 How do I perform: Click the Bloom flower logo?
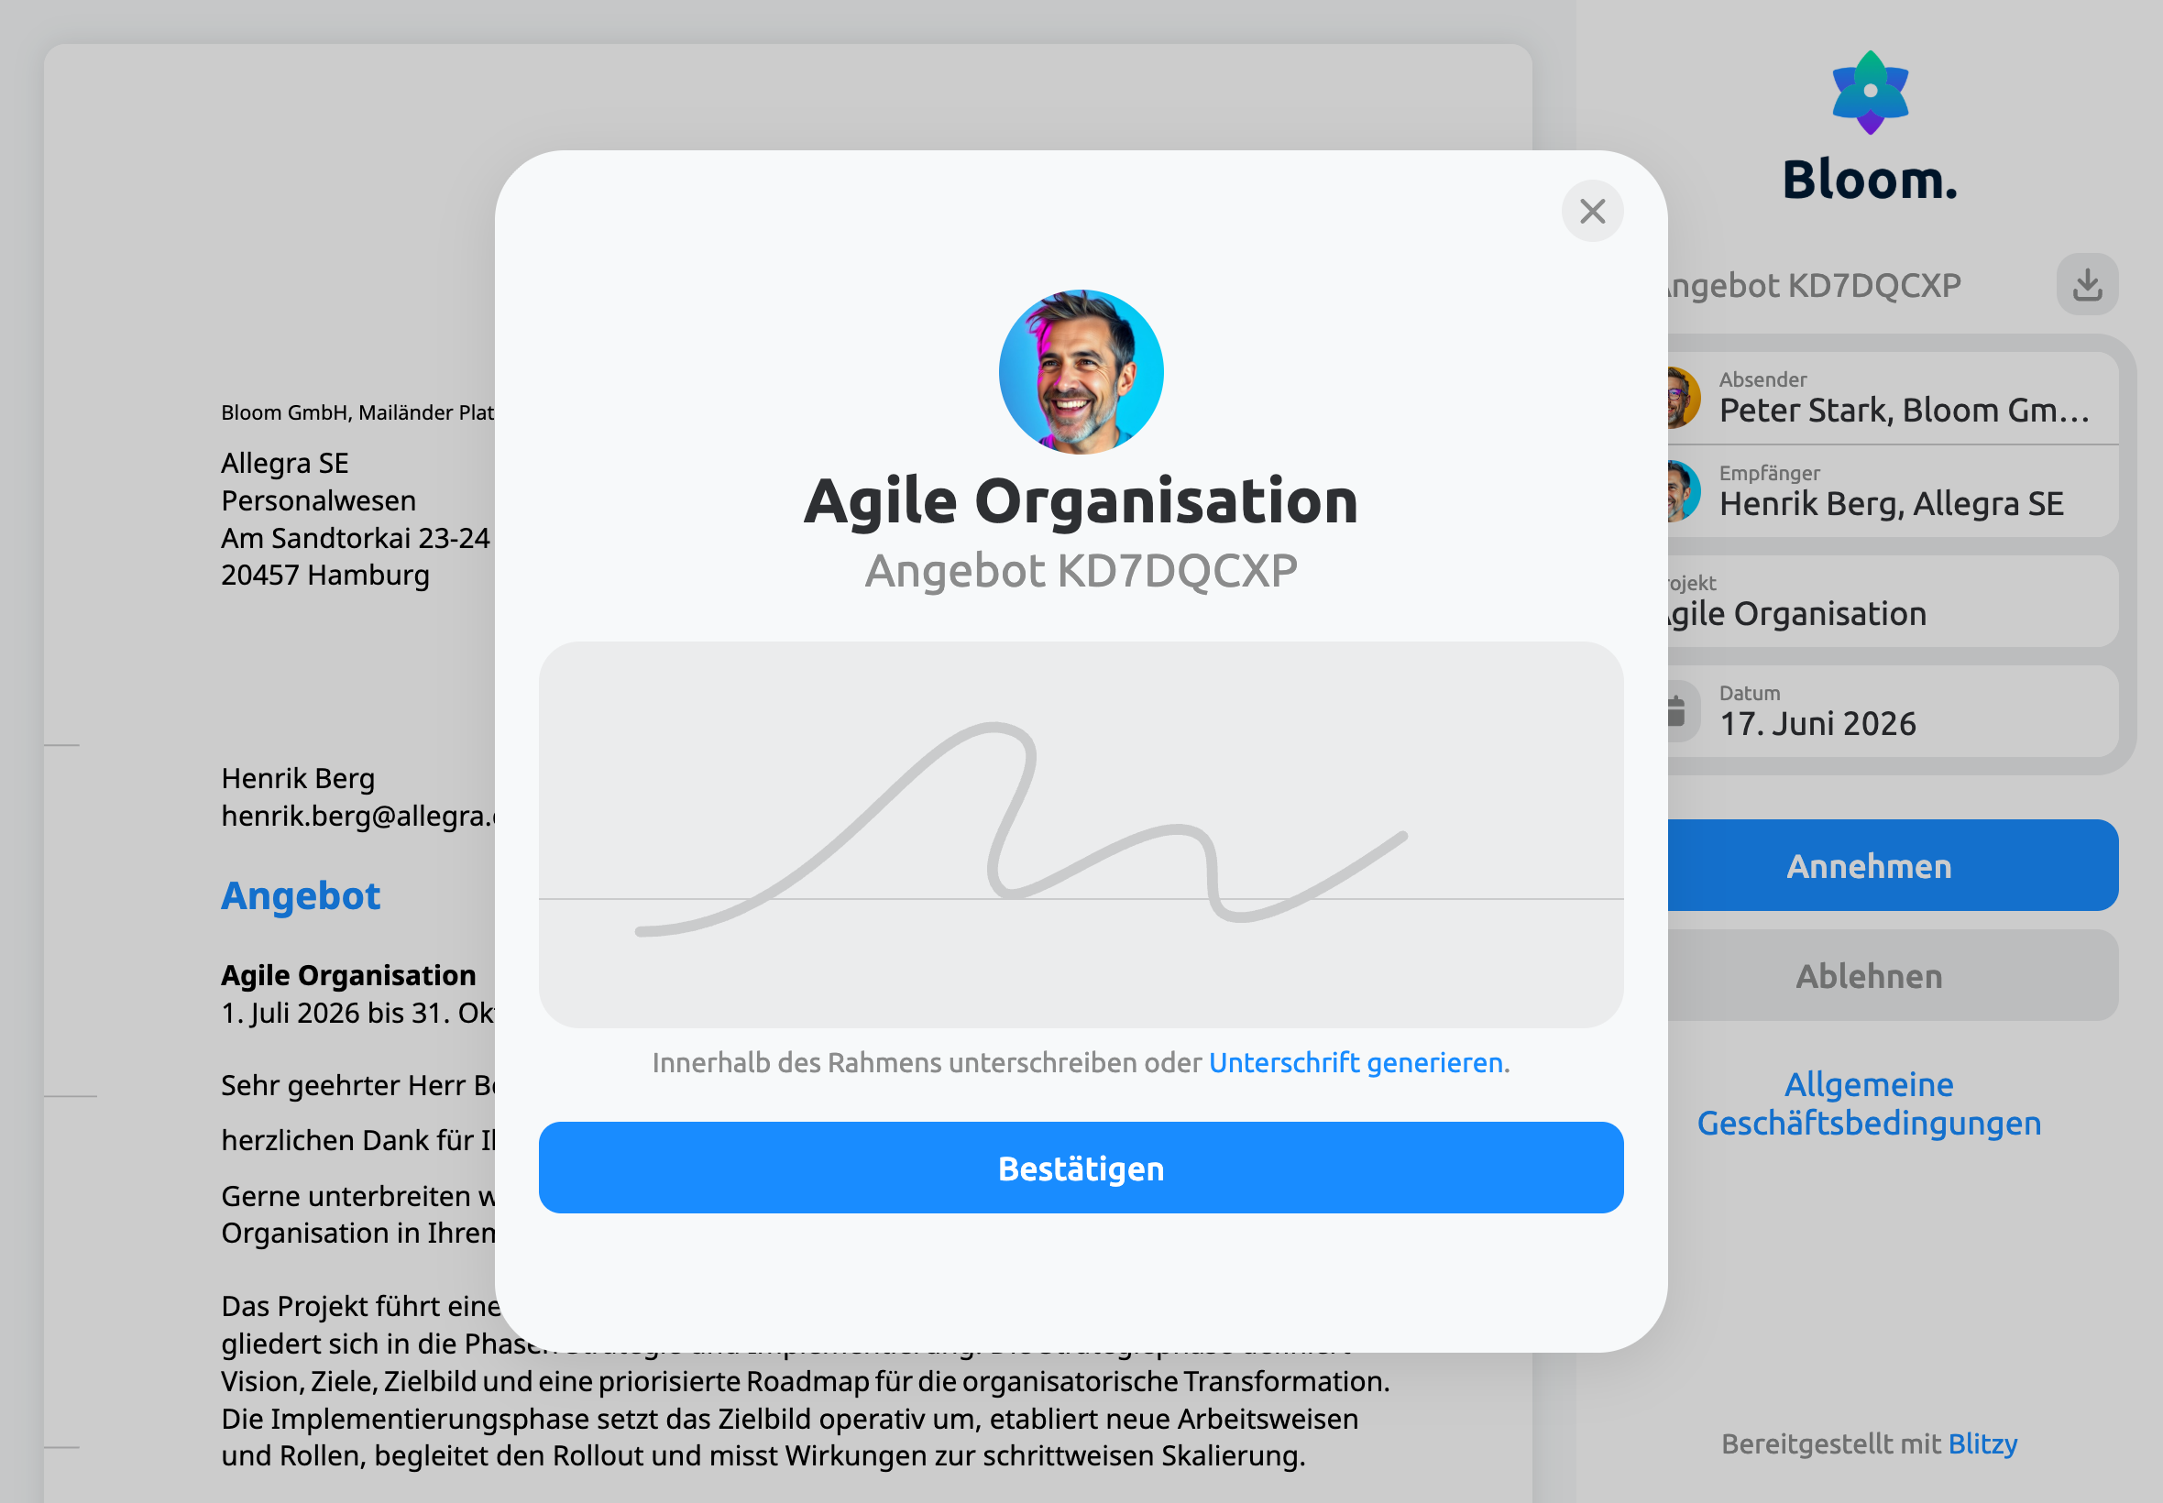click(1869, 93)
